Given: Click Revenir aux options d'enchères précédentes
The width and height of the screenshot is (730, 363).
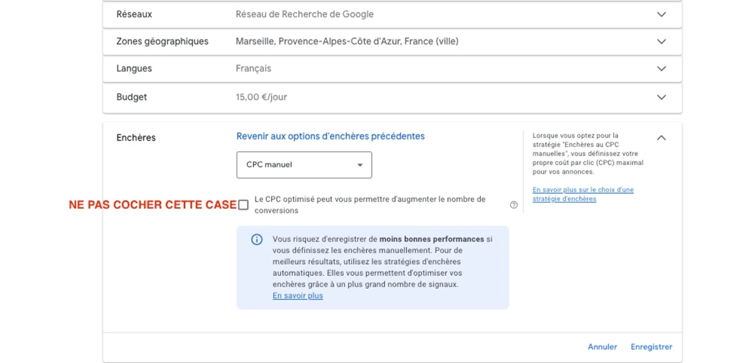Looking at the screenshot, I should pos(331,136).
